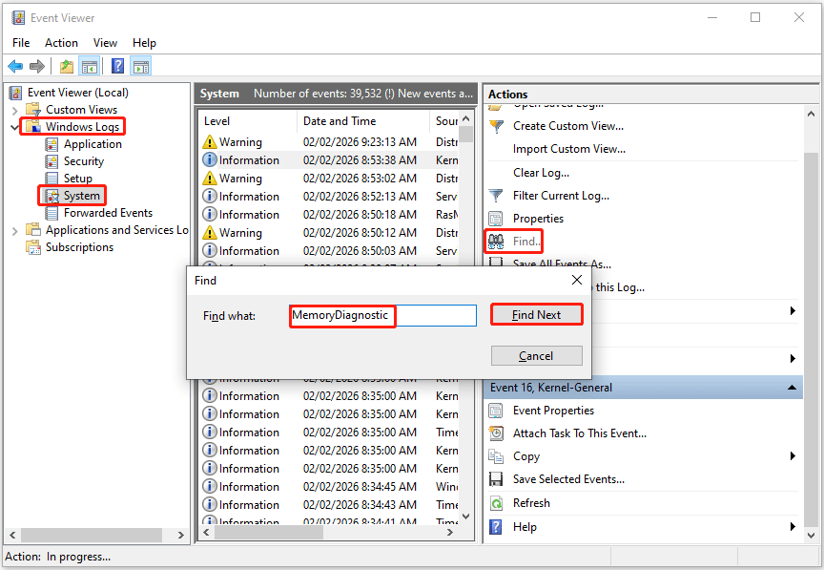Open the View menu
The width and height of the screenshot is (824, 570).
[105, 42]
